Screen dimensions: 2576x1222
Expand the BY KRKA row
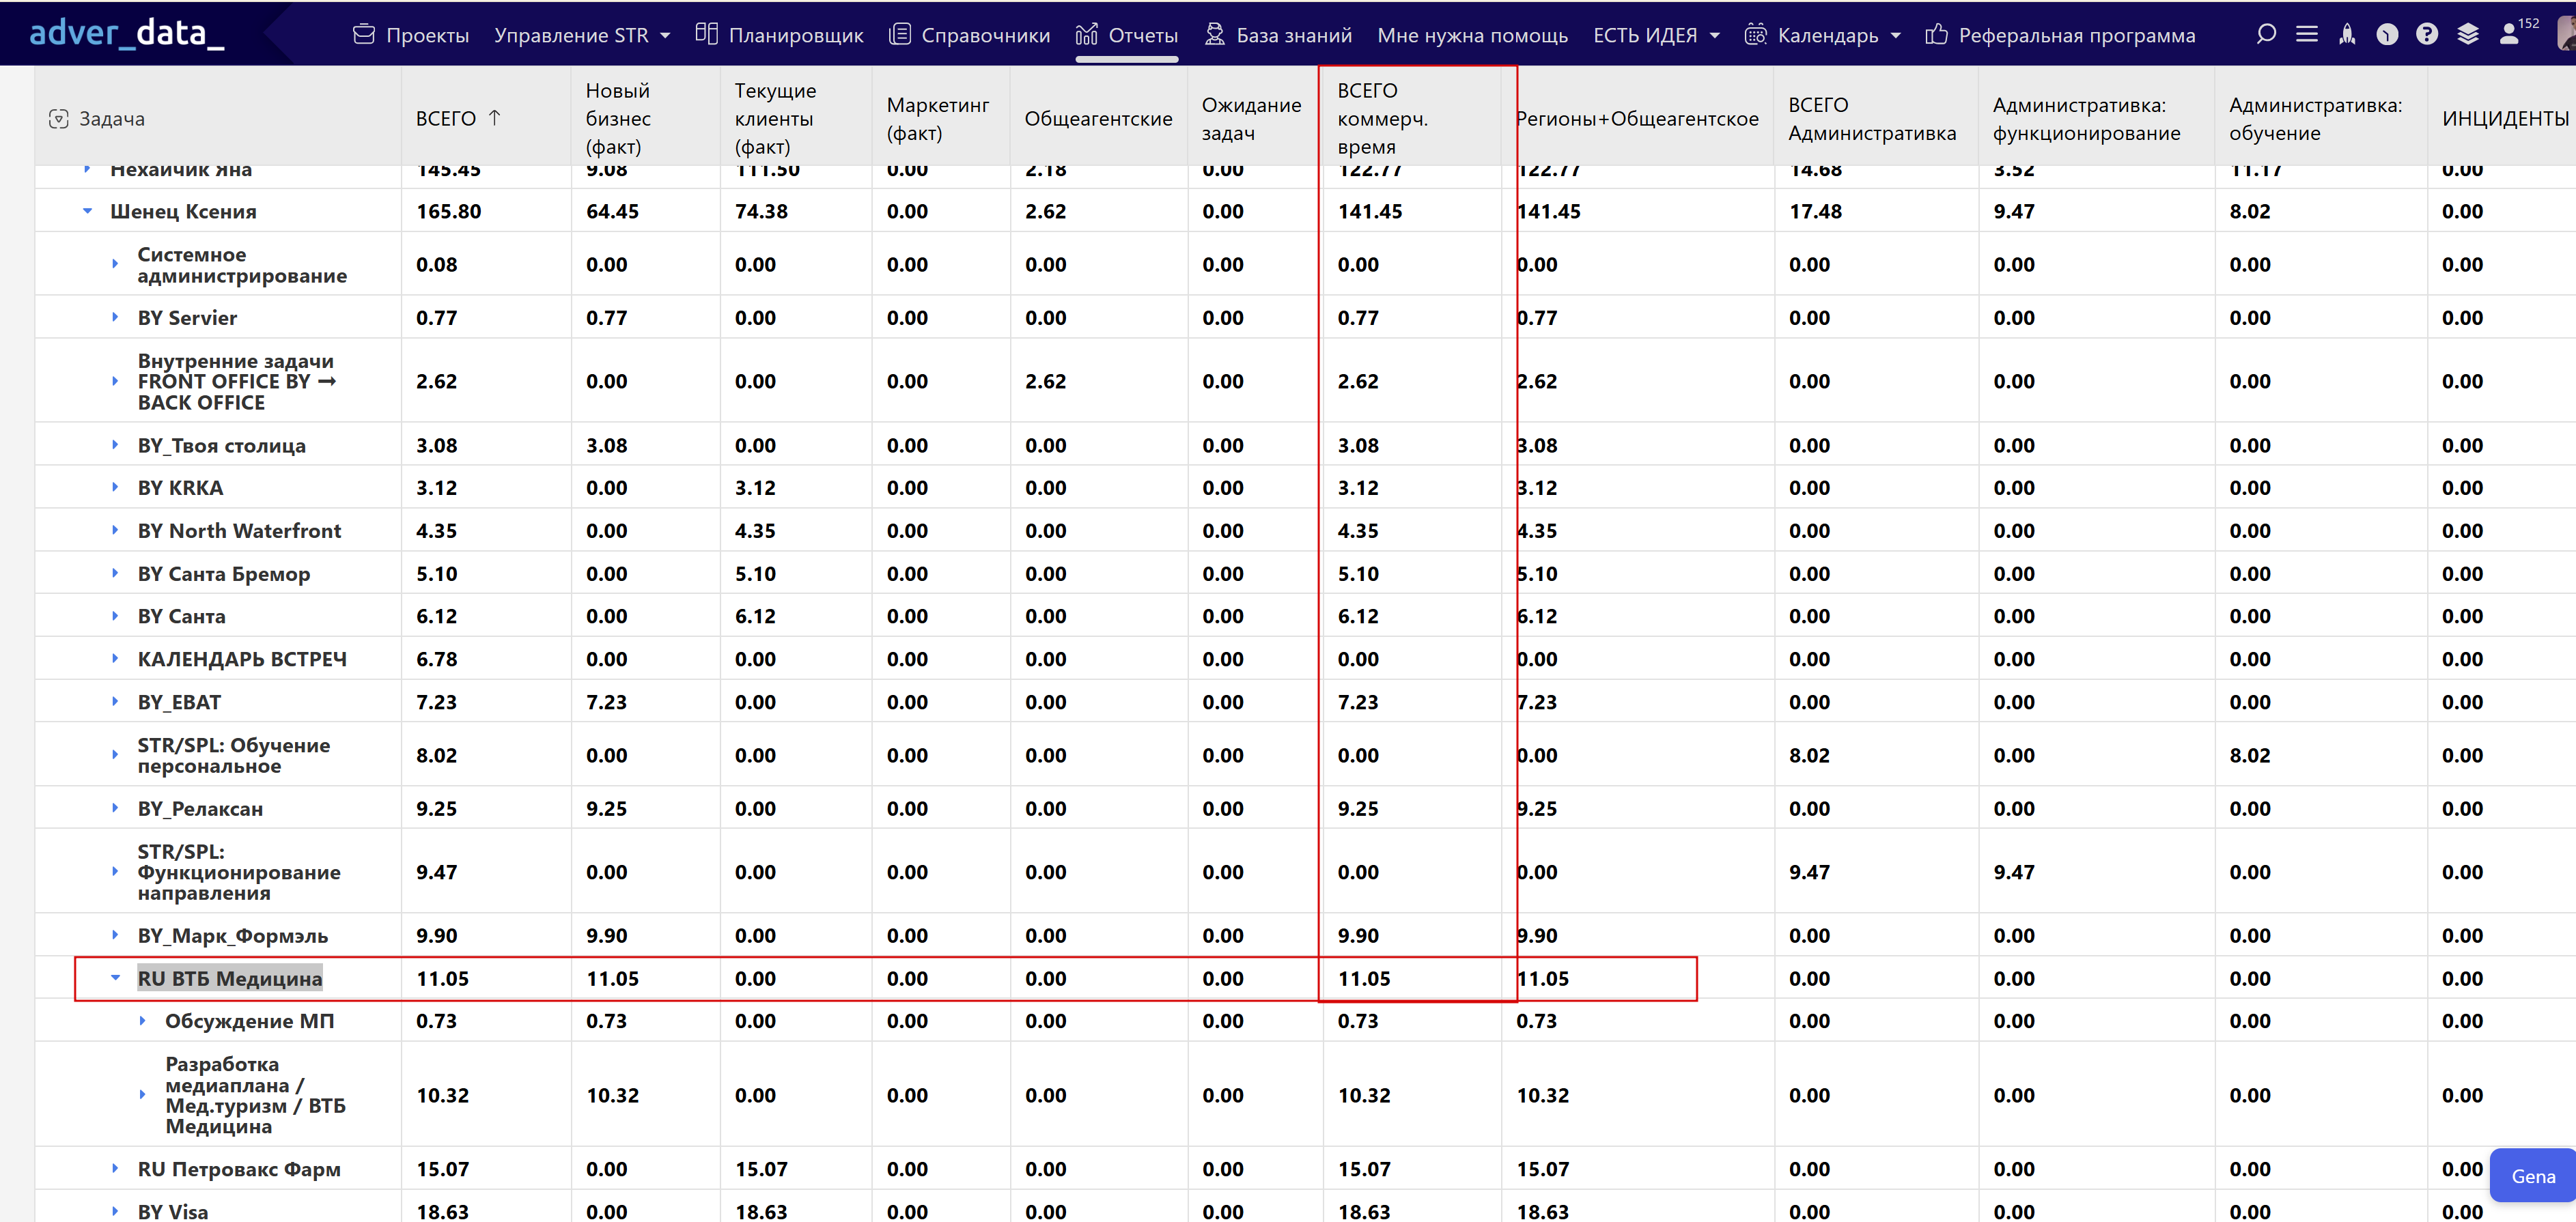115,488
